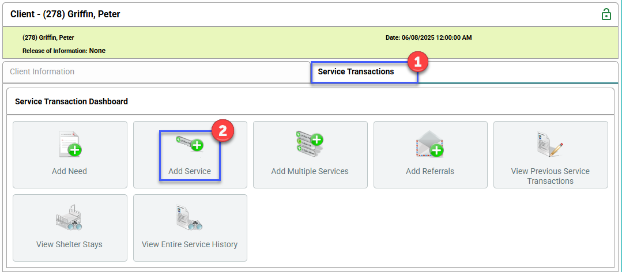Click the View Entire Service History binoculars icon
This screenshot has width=622, height=272.
(190, 218)
